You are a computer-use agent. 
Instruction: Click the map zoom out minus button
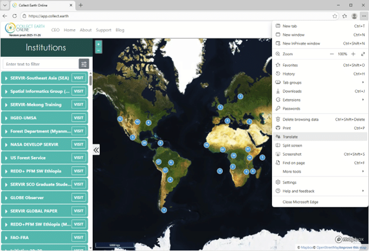click(x=98, y=50)
